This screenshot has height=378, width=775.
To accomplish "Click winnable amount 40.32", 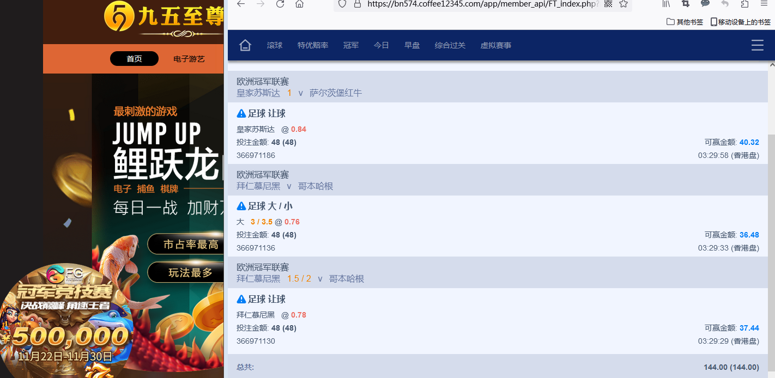I will tap(749, 142).
